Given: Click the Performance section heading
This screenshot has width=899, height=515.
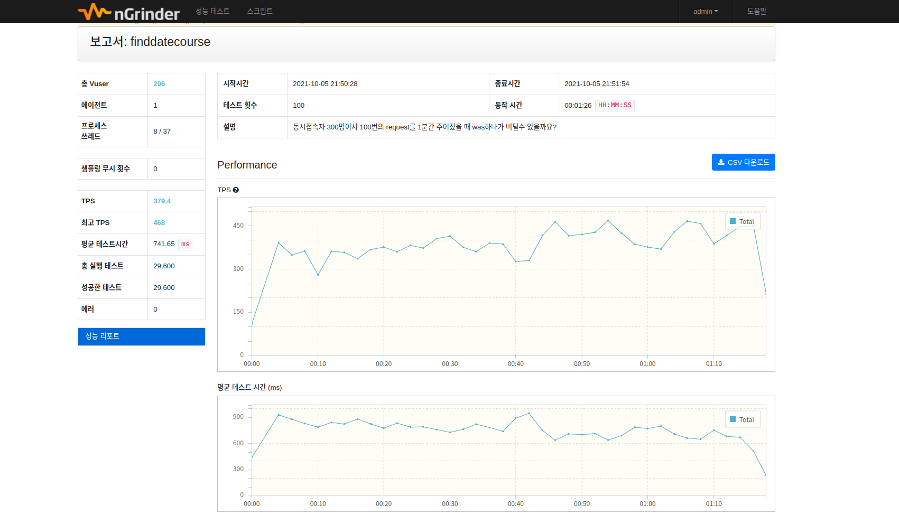Looking at the screenshot, I should click(x=247, y=165).
